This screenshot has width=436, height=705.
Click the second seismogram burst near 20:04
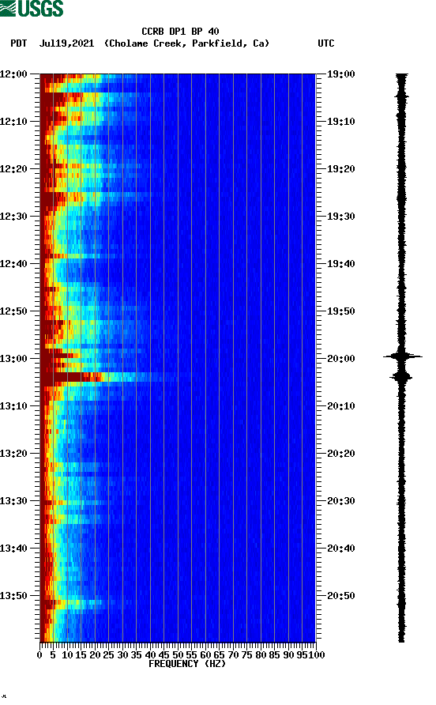[401, 377]
